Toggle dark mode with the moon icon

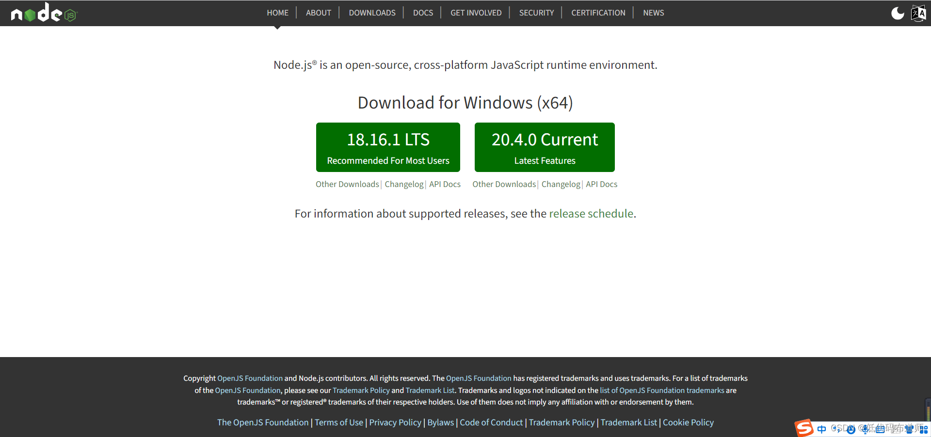(x=898, y=13)
